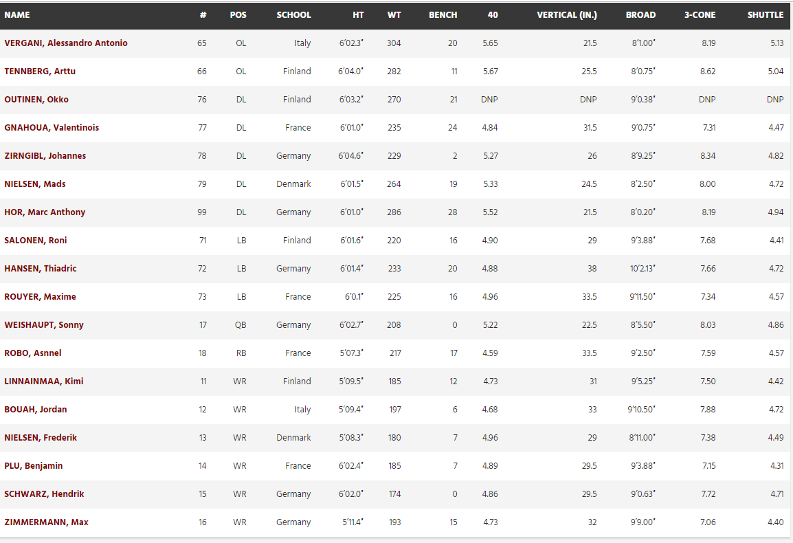Sort by the 3-CONE header
This screenshot has width=793, height=543.
point(700,15)
